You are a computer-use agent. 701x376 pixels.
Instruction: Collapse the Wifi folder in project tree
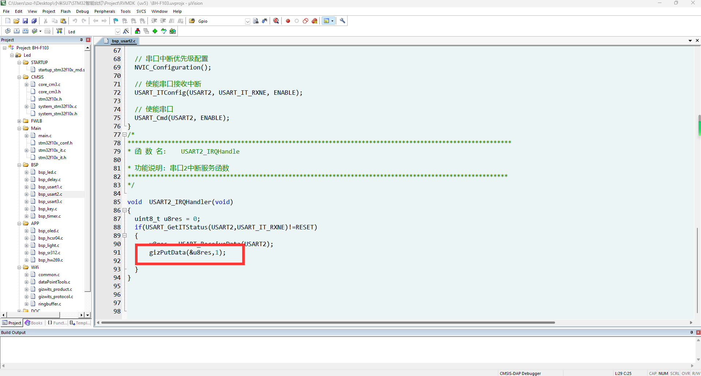tap(19, 267)
